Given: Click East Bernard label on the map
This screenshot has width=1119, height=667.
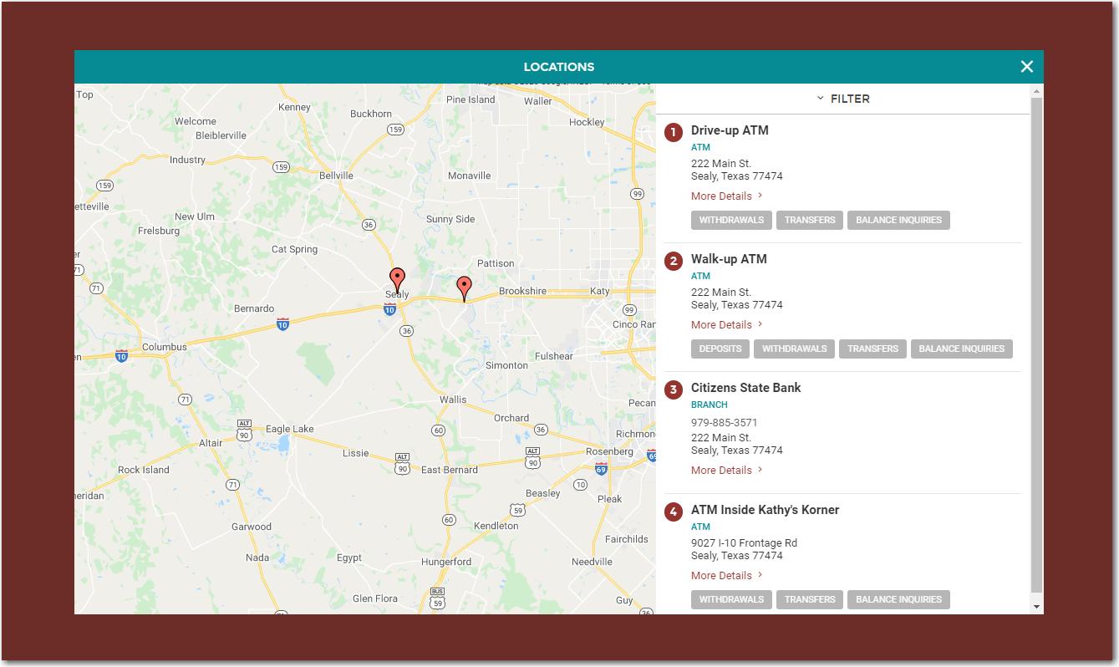Looking at the screenshot, I should tap(450, 470).
